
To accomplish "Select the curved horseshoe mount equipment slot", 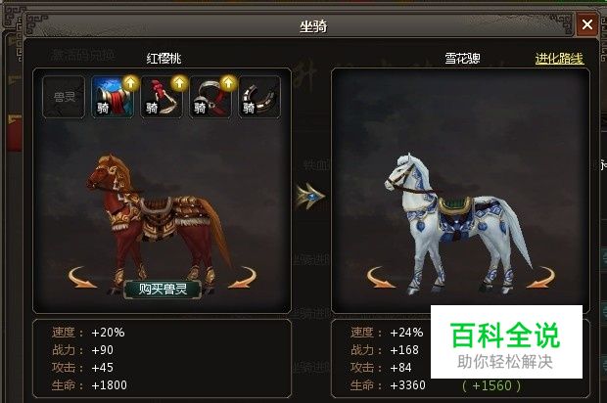I will coord(259,97).
